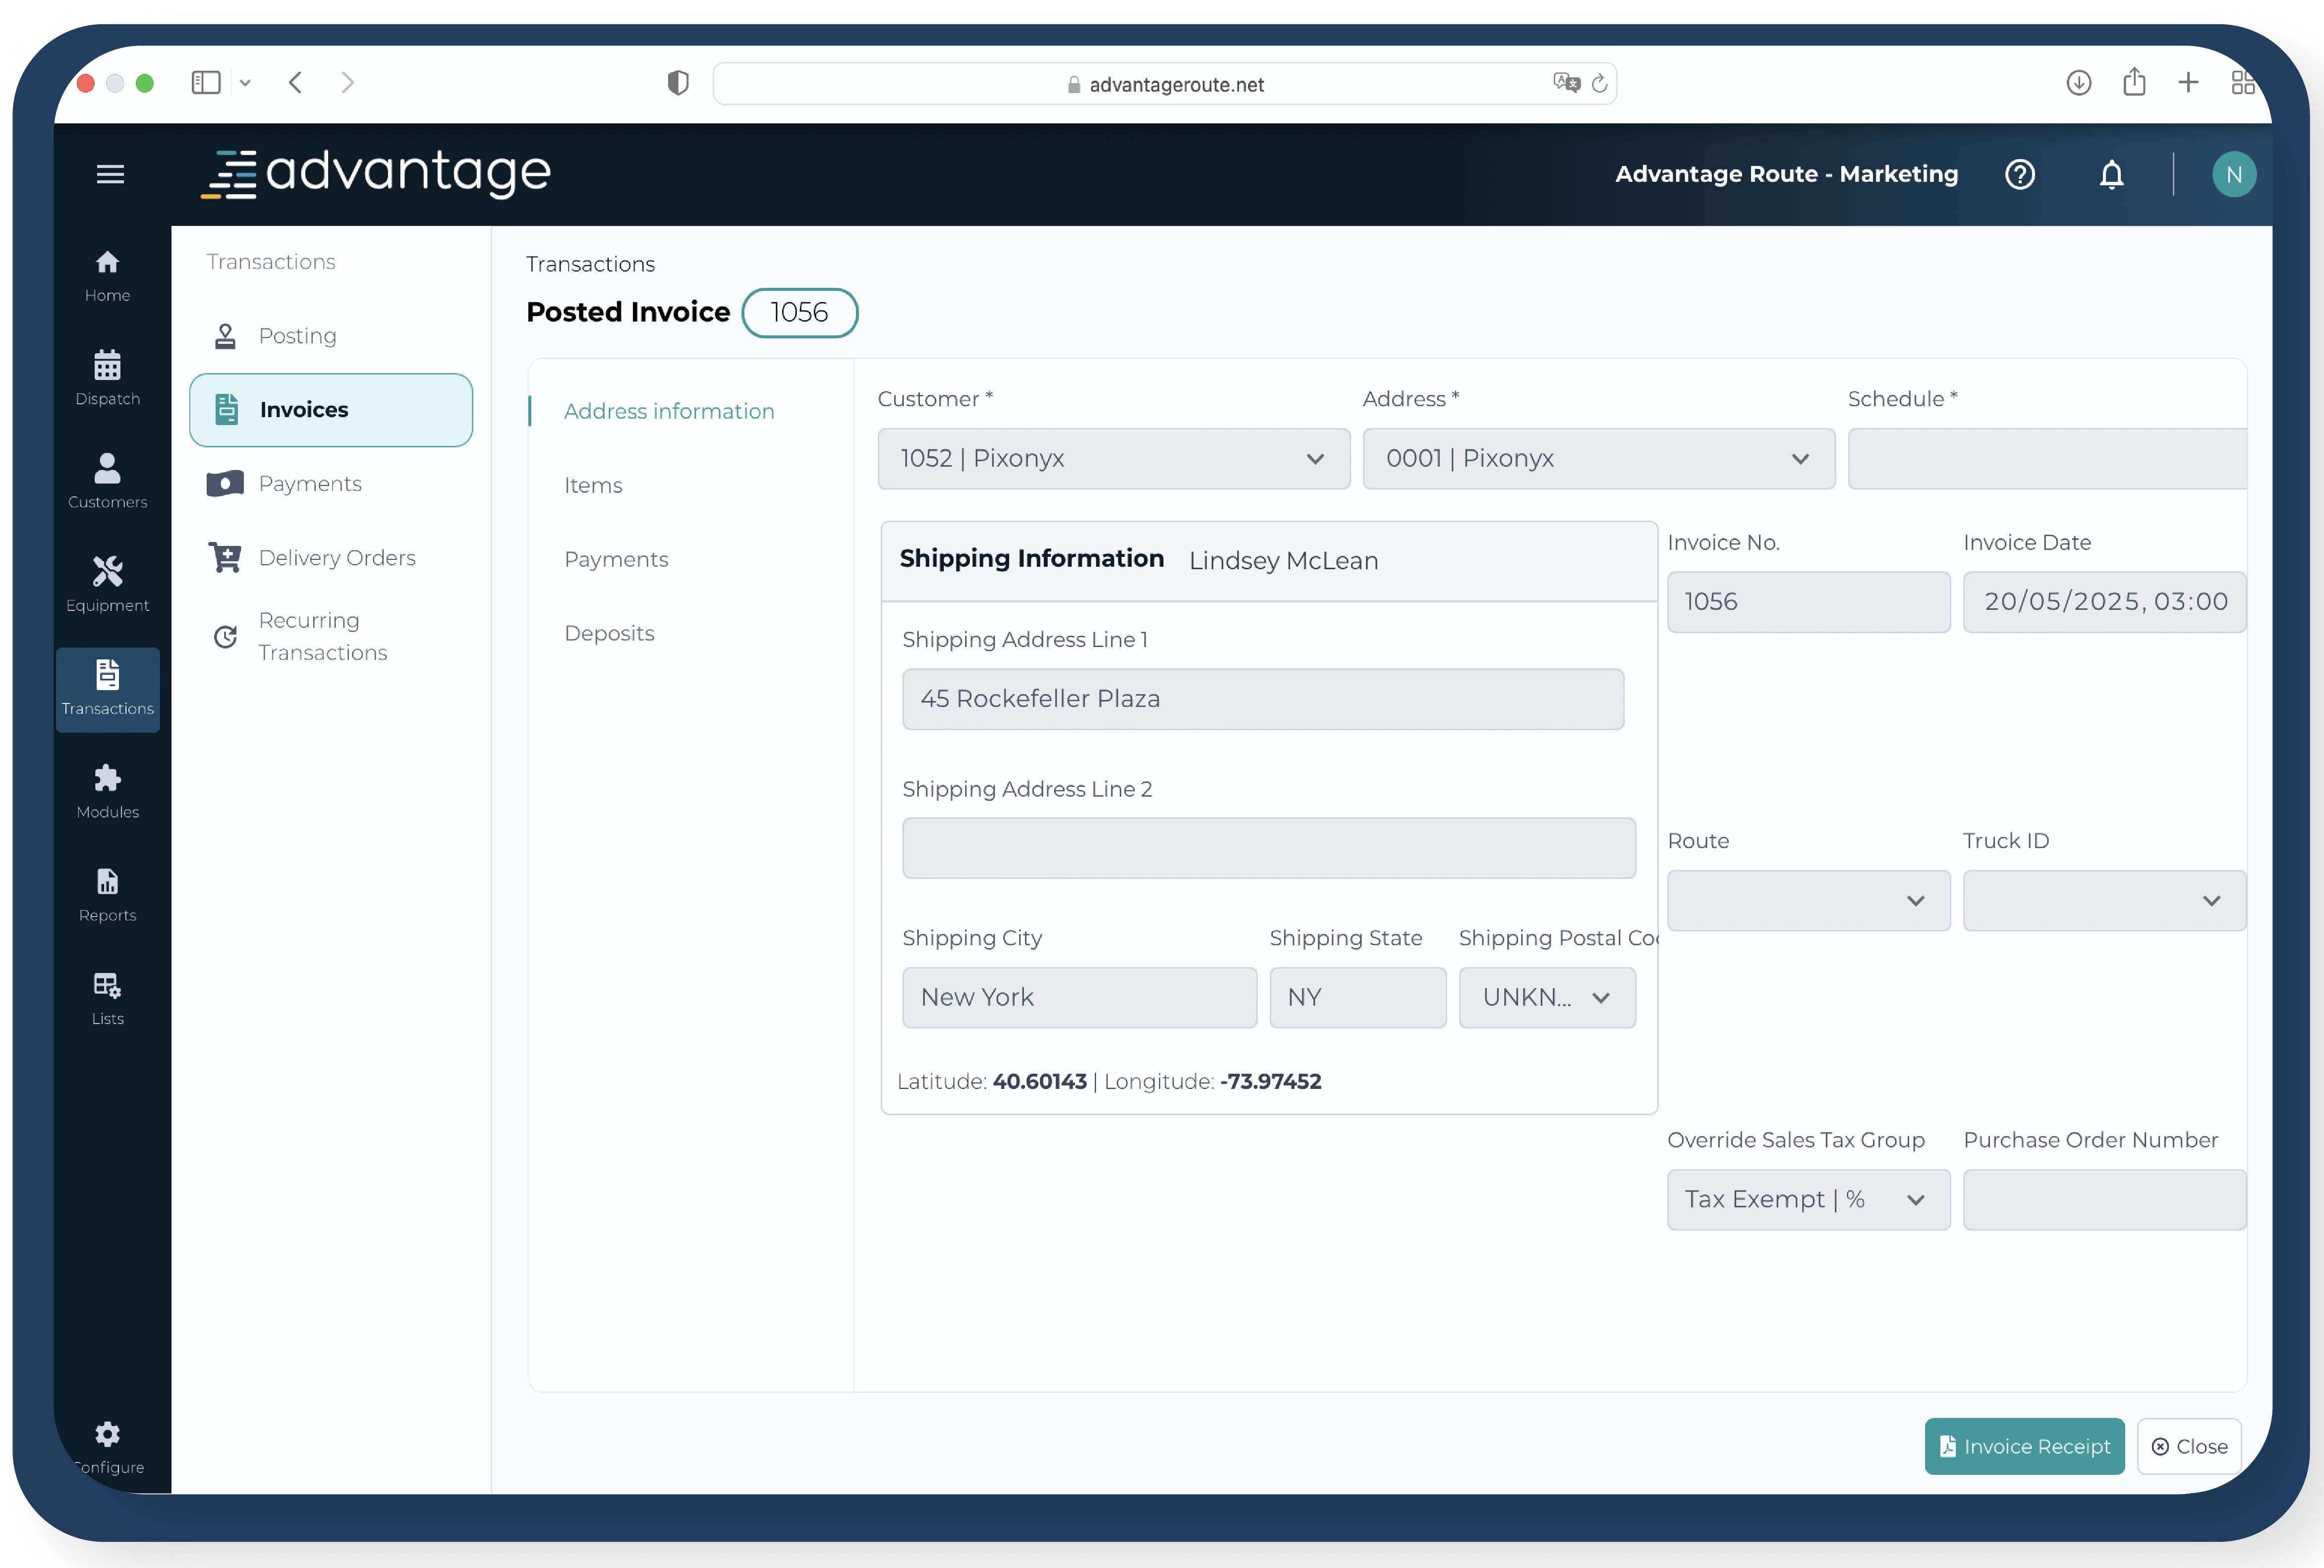The height and width of the screenshot is (1568, 2324).
Task: Show browser tab overview
Action: (x=2243, y=82)
